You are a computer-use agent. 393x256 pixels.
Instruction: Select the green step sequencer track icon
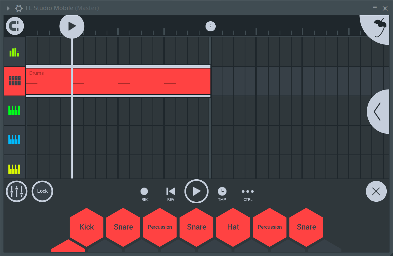[14, 52]
